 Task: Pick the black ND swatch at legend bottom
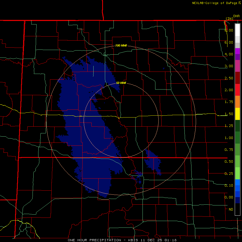point(237,209)
